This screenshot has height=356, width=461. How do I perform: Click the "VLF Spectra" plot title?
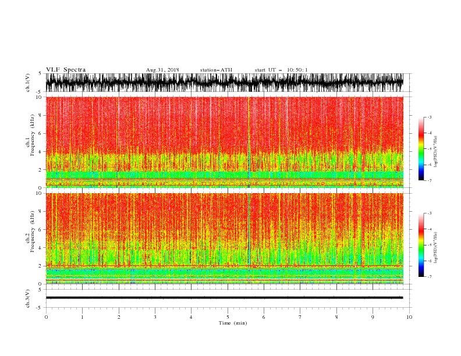point(66,70)
